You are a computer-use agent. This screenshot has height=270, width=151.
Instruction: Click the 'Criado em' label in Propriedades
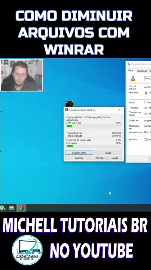134,121
